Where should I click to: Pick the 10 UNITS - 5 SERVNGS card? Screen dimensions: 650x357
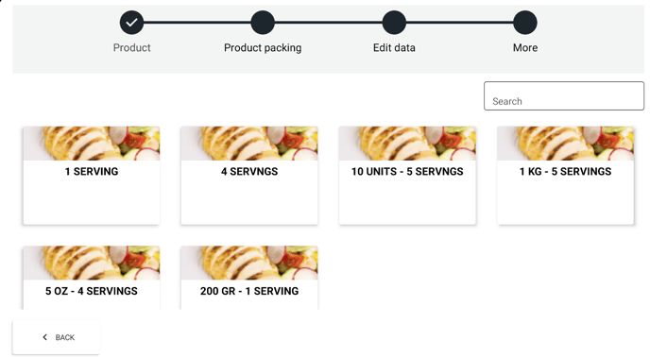tap(407, 176)
